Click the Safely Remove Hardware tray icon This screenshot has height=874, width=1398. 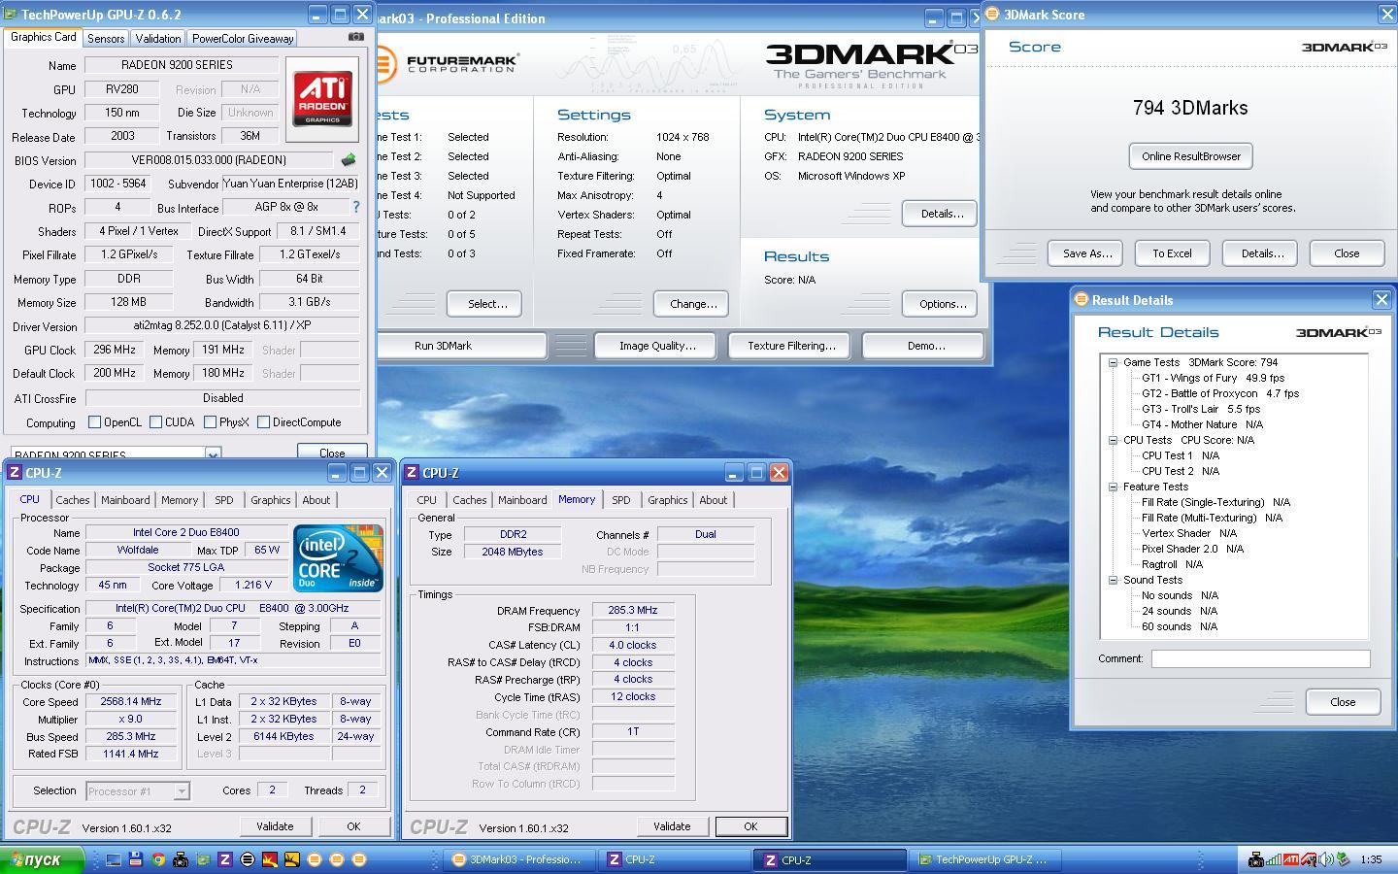pyautogui.click(x=1344, y=859)
